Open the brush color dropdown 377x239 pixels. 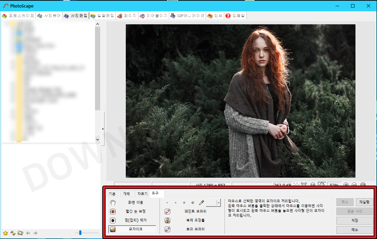pos(218,203)
